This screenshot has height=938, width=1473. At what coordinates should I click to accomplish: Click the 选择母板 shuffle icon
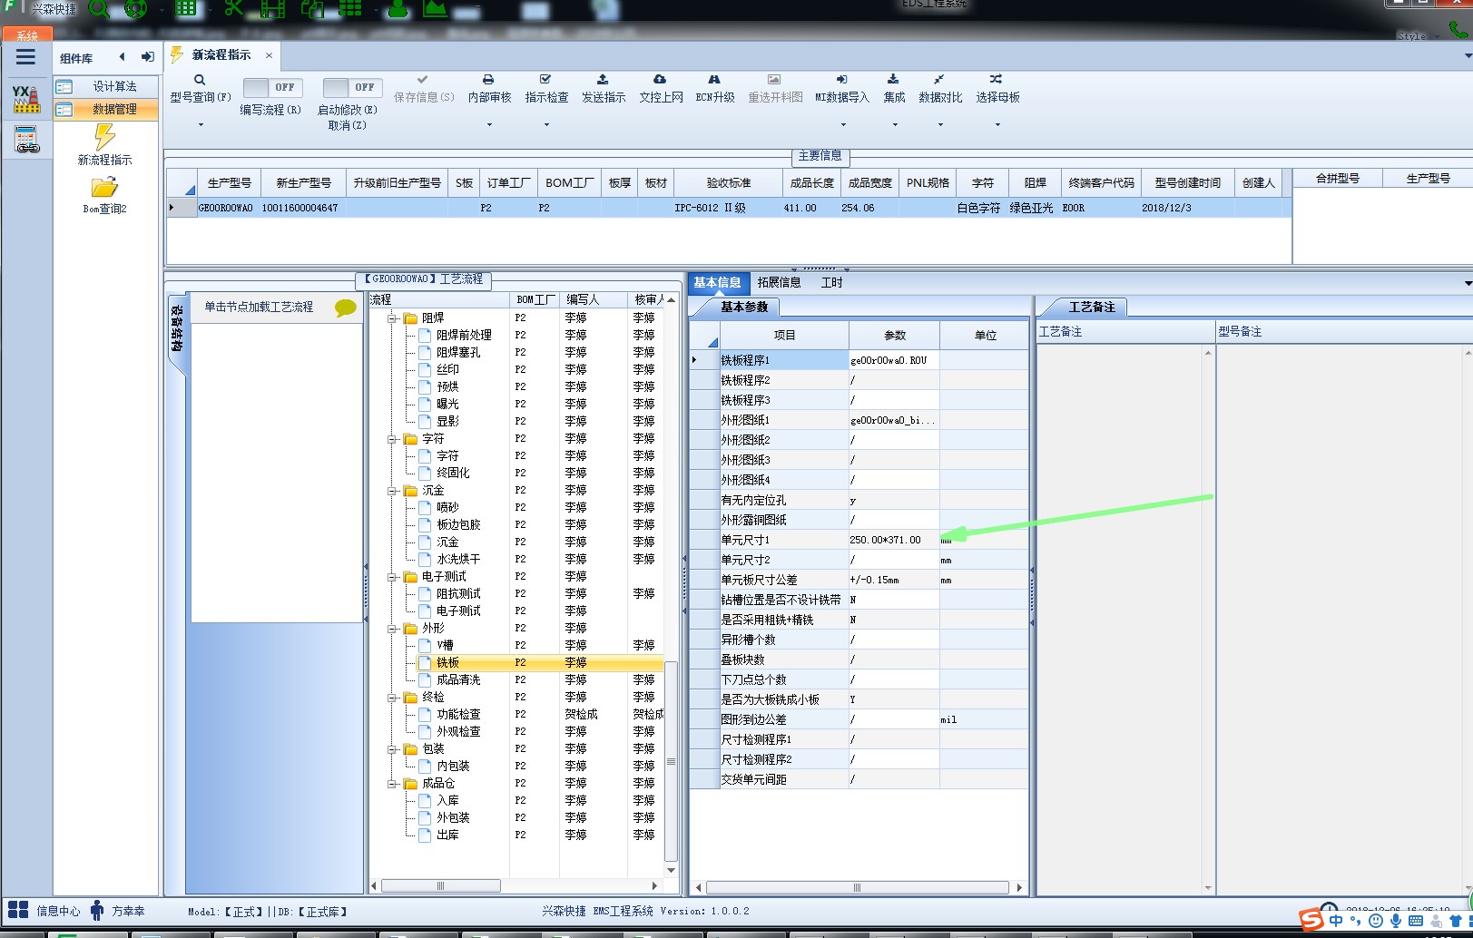pos(997,80)
